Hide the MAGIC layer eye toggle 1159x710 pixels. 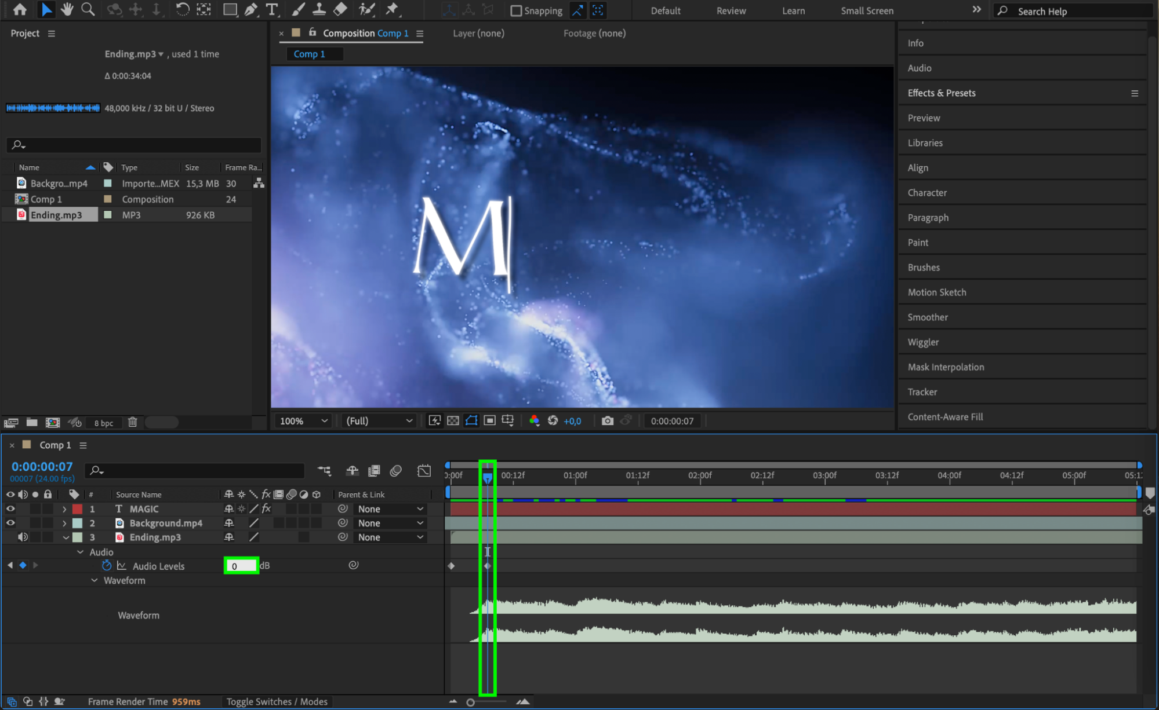[x=10, y=508]
